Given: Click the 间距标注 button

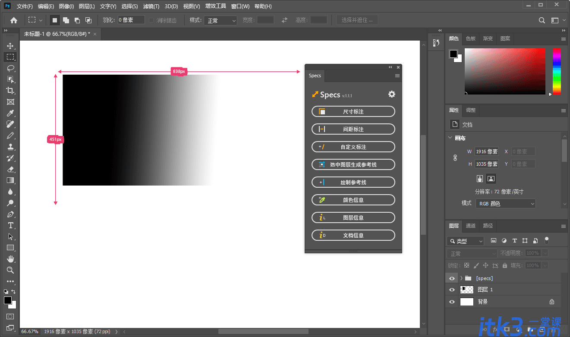Looking at the screenshot, I should tap(353, 129).
